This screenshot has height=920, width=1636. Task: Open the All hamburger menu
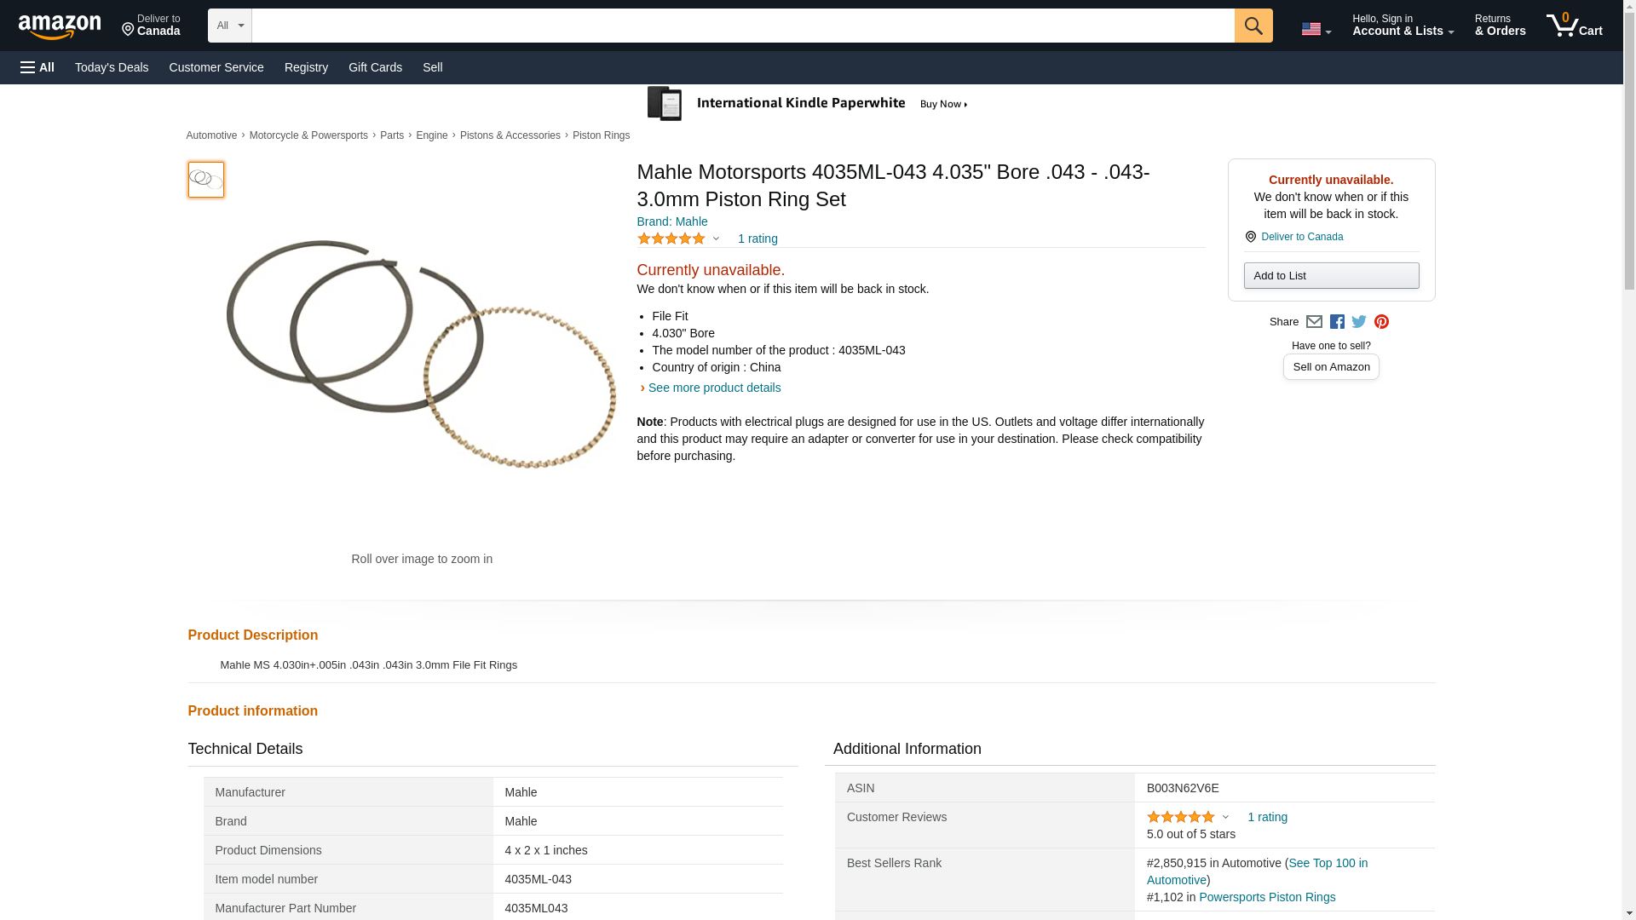pyautogui.click(x=37, y=67)
